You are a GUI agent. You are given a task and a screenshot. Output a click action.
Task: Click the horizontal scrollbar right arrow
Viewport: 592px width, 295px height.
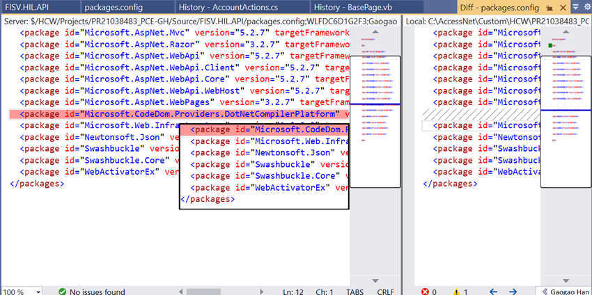coord(261,292)
